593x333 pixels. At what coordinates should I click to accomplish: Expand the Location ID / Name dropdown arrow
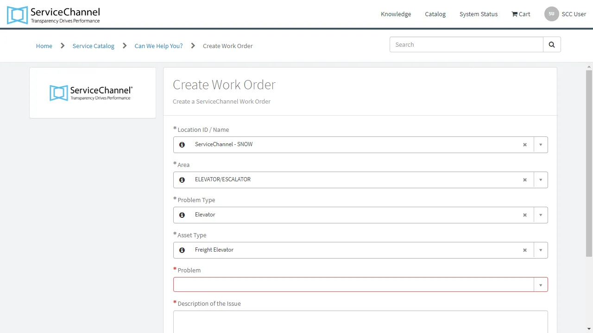click(541, 145)
